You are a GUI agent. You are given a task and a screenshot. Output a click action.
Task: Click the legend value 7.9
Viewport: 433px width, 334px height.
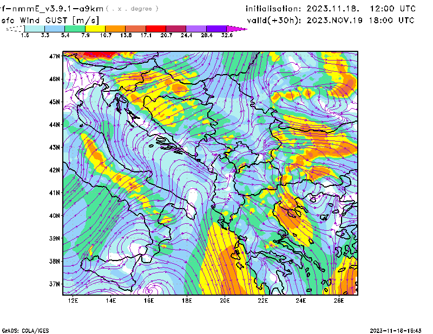coord(86,35)
